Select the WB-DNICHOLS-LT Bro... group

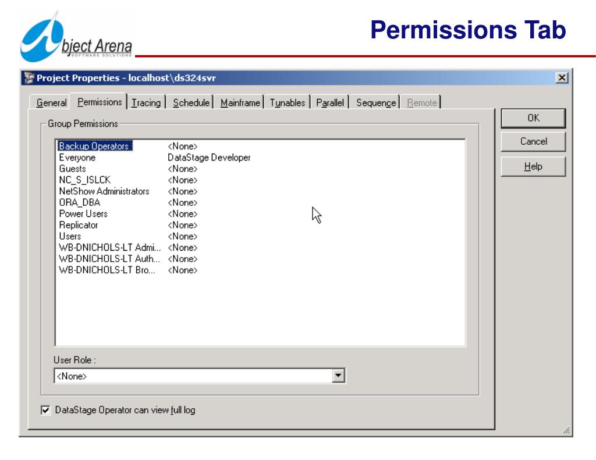coord(107,270)
